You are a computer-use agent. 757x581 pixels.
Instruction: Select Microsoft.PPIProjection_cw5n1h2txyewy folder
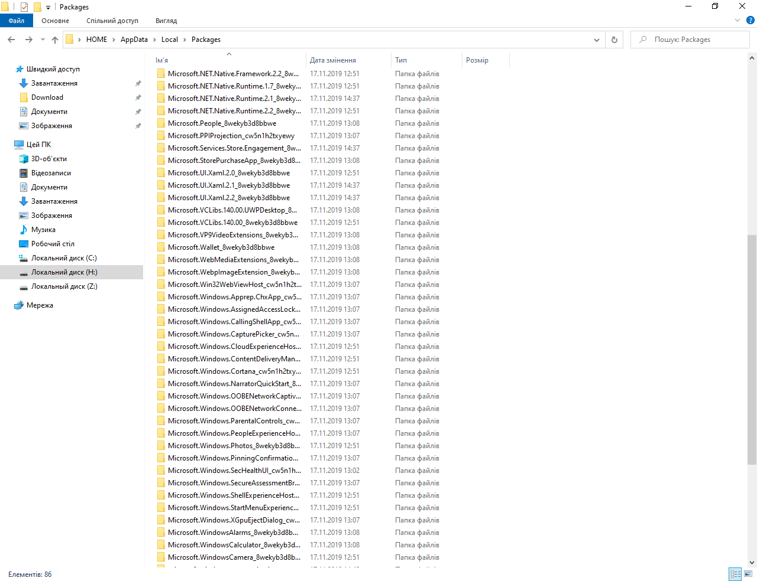tap(231, 136)
